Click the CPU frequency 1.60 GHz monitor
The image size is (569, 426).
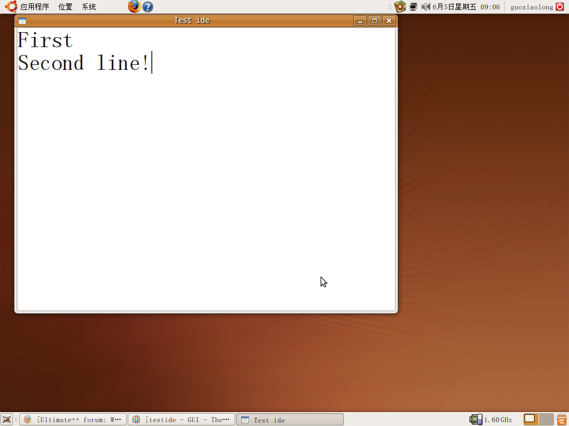(x=491, y=419)
